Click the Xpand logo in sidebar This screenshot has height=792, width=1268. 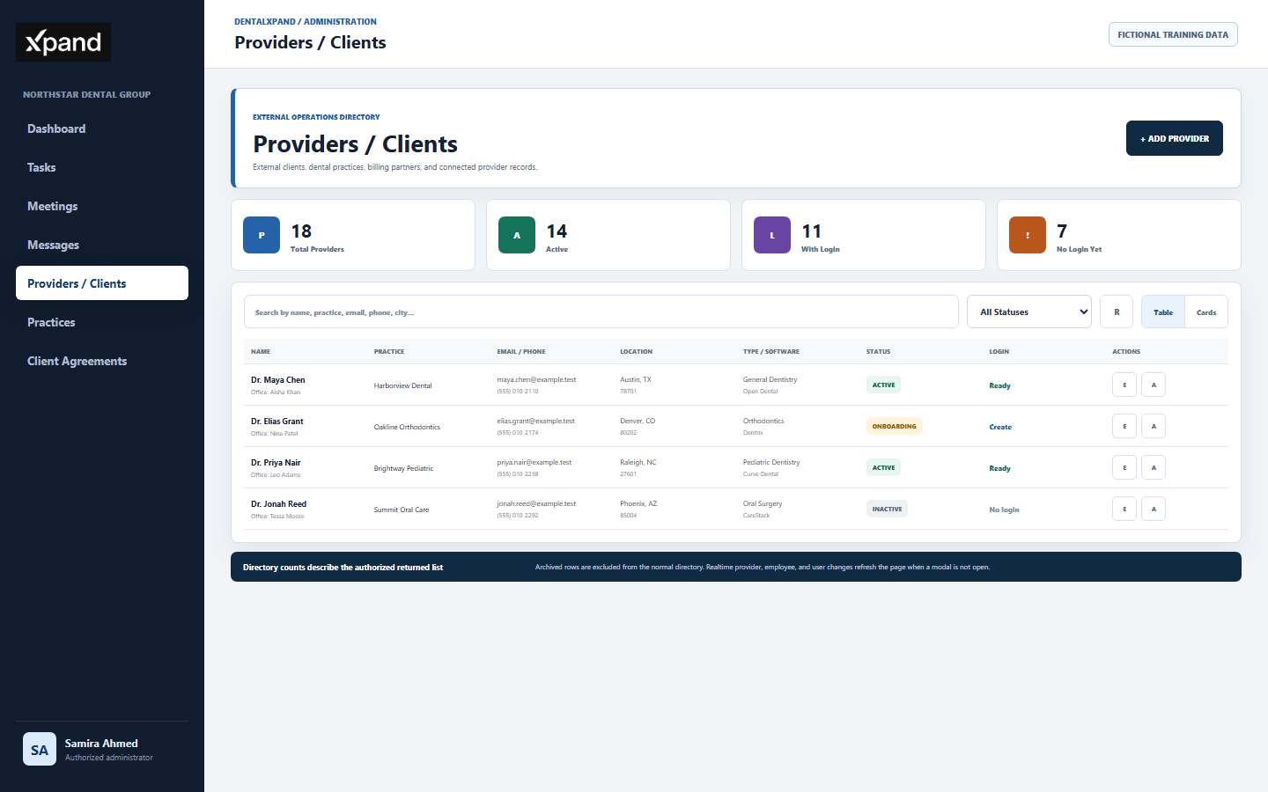63,42
